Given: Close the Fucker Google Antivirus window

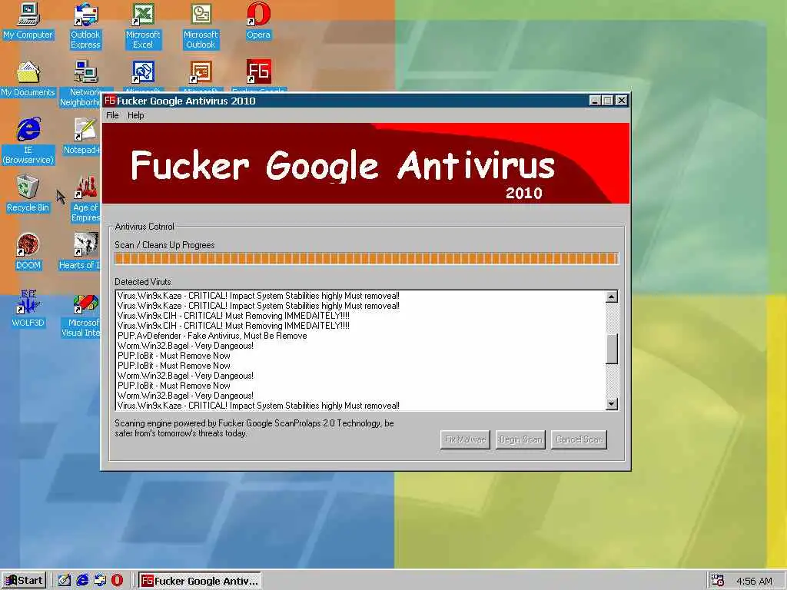Looking at the screenshot, I should (621, 101).
